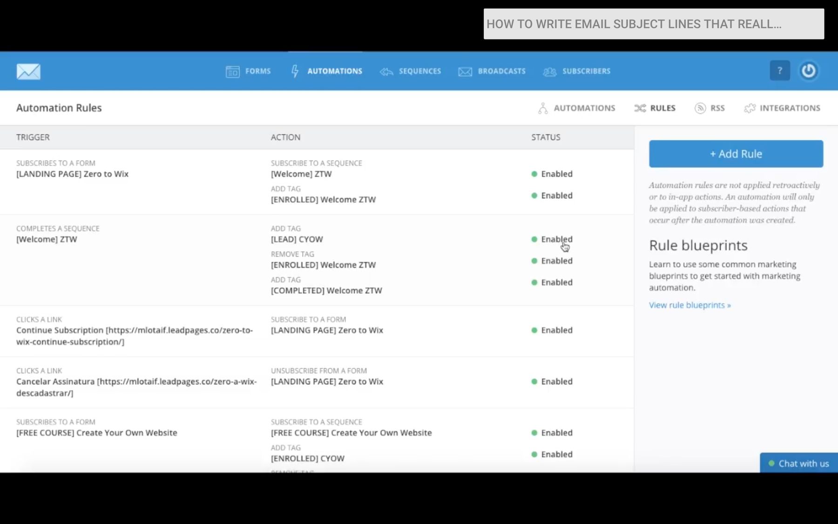Click action sequence [FREE COURSE] Create Your Own Website
This screenshot has height=524, width=838.
click(x=351, y=433)
